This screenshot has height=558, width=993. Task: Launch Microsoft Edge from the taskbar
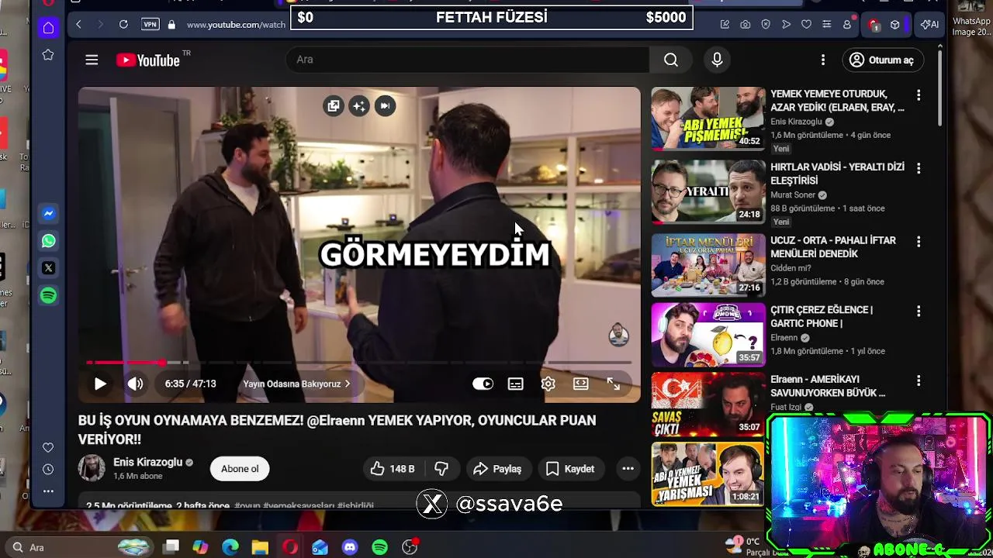pyautogui.click(x=230, y=547)
